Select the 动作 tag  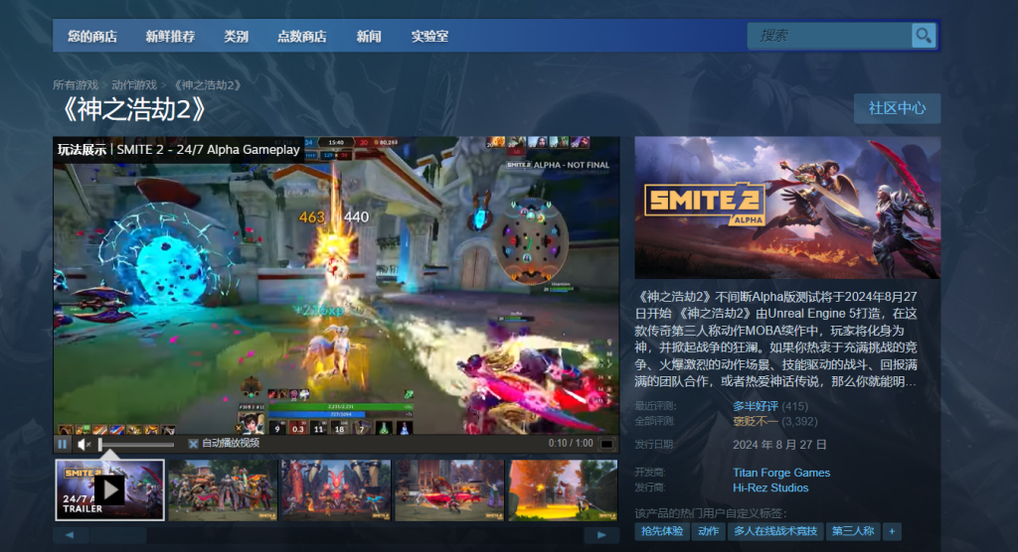coord(708,531)
